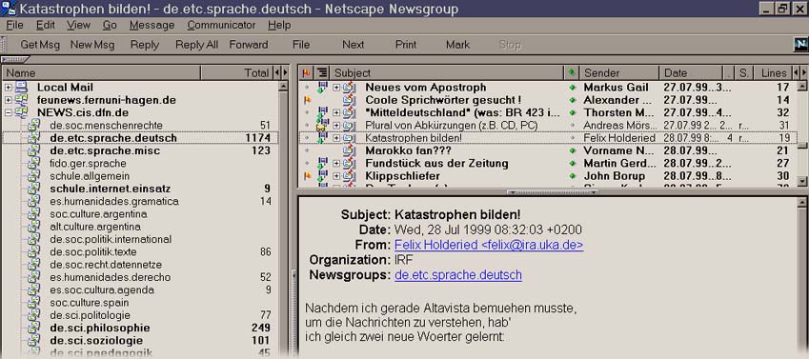Click the message list scroll down arrow

coord(802,181)
